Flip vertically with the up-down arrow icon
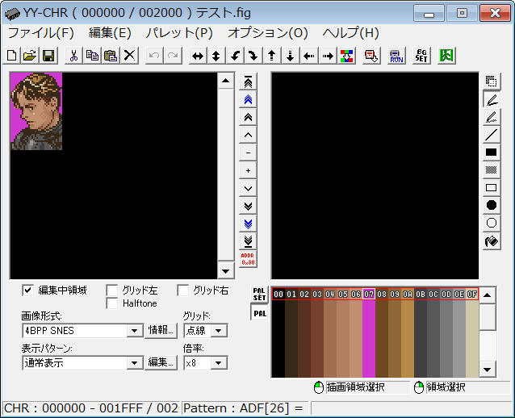Image resolution: width=515 pixels, height=418 pixels. tap(216, 56)
